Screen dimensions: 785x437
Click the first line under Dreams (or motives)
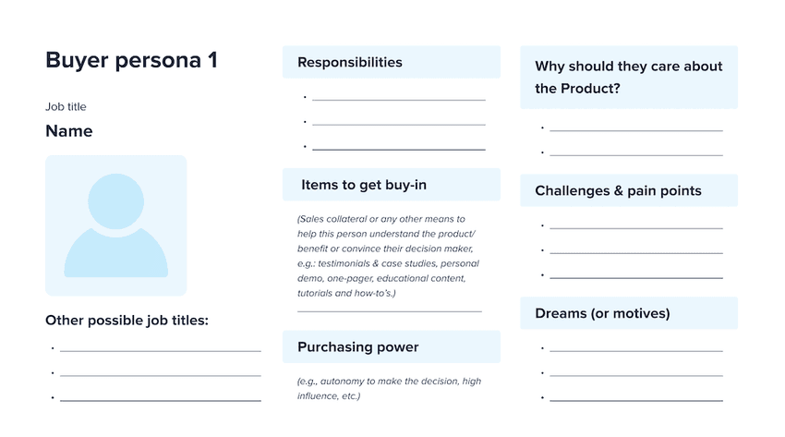click(x=635, y=349)
